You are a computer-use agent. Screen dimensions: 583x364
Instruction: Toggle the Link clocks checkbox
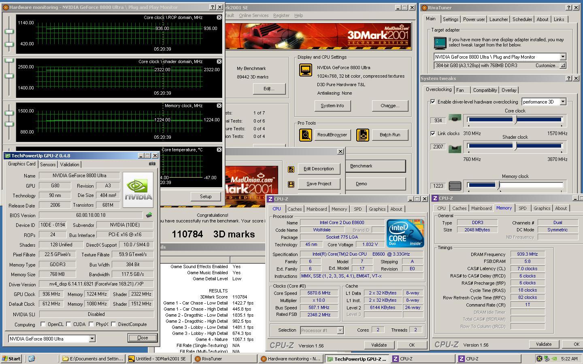[x=433, y=133]
